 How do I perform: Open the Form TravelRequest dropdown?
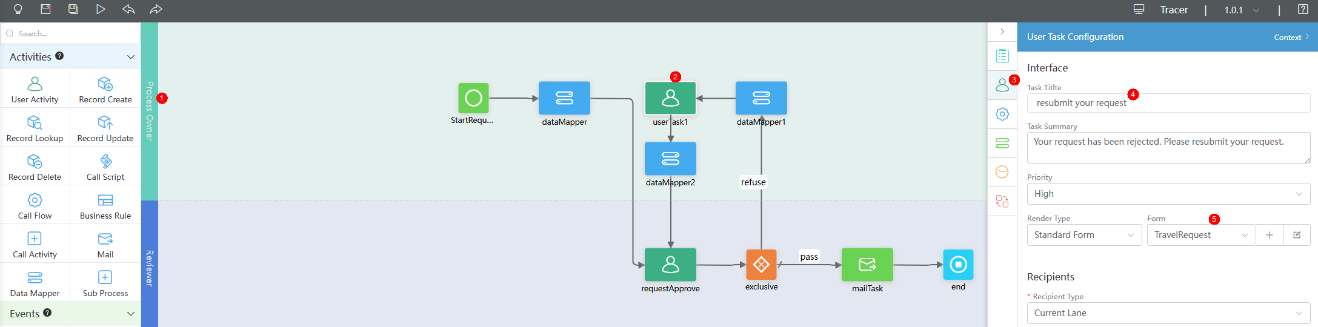click(x=1201, y=235)
